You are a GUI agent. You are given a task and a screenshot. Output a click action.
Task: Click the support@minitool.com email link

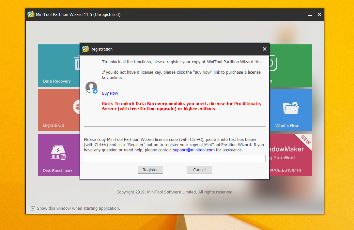(x=194, y=150)
